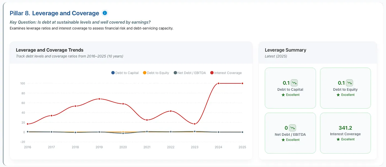Hide the Interest Coverage series via legend

pos(226,73)
